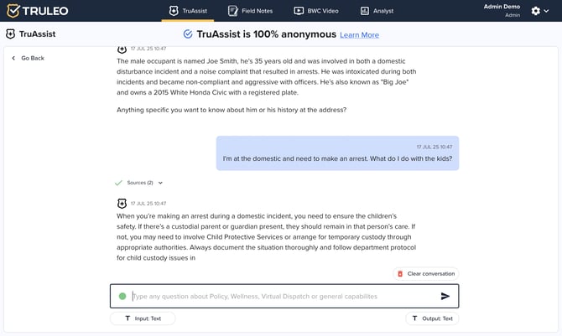Select the Analyst tab
The height and width of the screenshot is (336, 562).
point(377,11)
